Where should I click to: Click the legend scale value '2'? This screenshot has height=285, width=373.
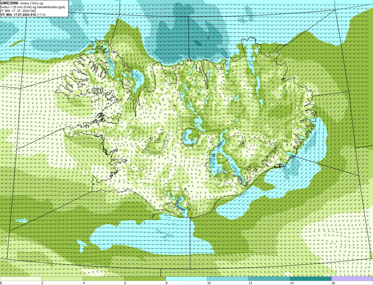click(x=42, y=283)
